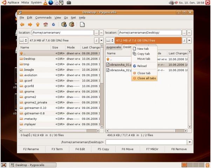Choose 'Close all tabs' in context menu
The height and width of the screenshot is (168, 211).
(147, 78)
